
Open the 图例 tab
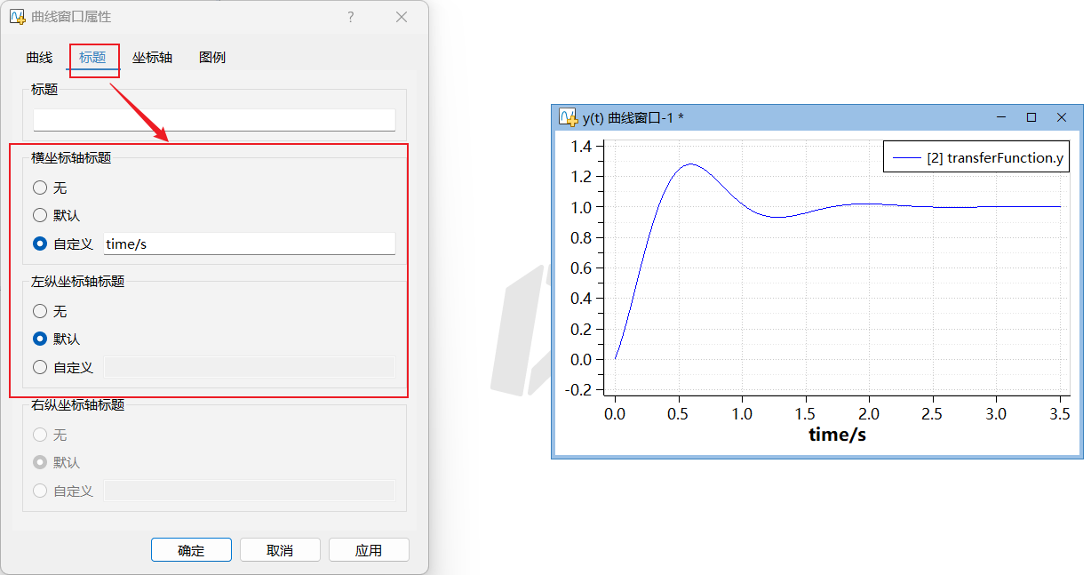(212, 58)
